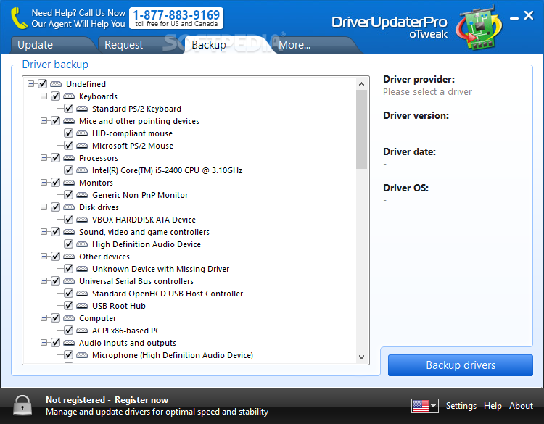Select the Intel Core i5-2400 CPU row

[x=167, y=170]
